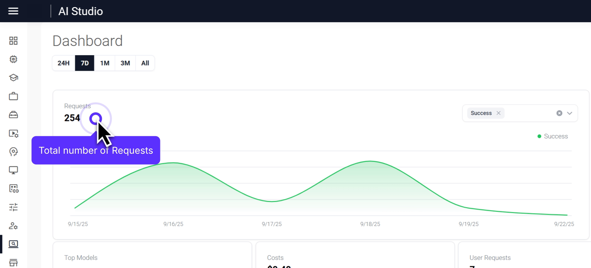The height and width of the screenshot is (268, 591).
Task: Clear all status filter selections
Action: click(559, 113)
